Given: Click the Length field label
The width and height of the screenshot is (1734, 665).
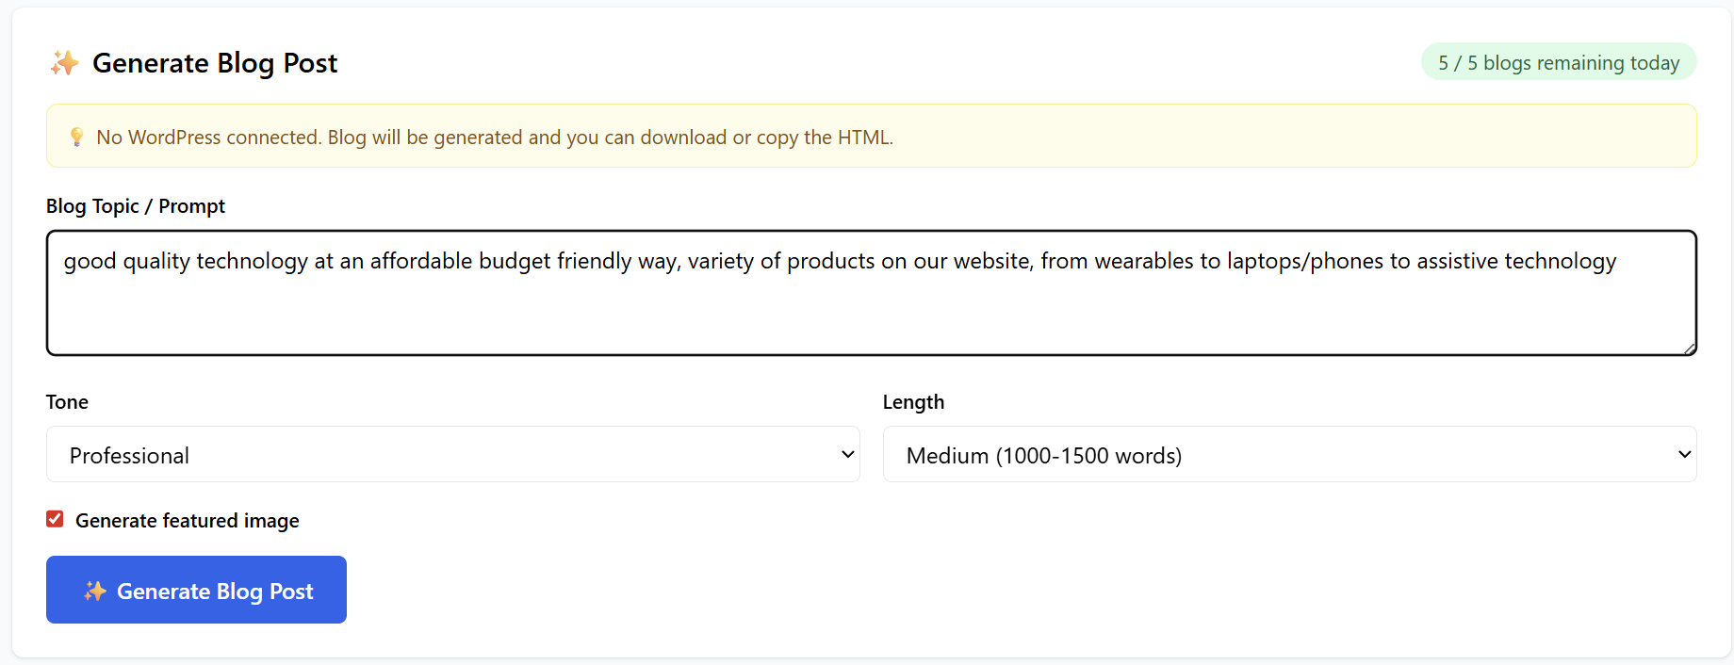Looking at the screenshot, I should click(x=913, y=402).
